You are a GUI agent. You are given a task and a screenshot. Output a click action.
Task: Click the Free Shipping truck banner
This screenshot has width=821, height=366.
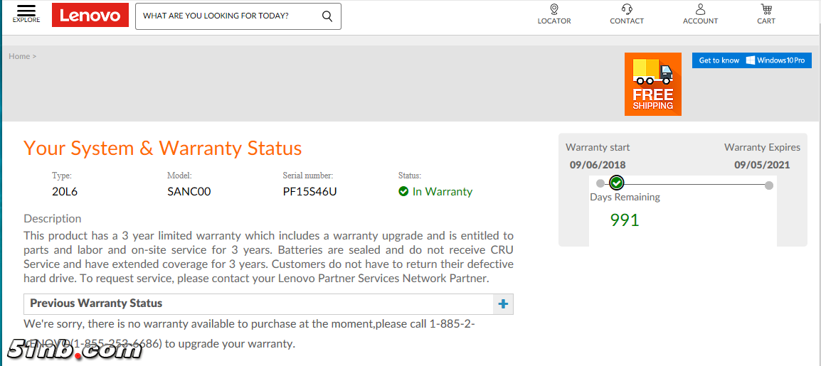coord(652,84)
